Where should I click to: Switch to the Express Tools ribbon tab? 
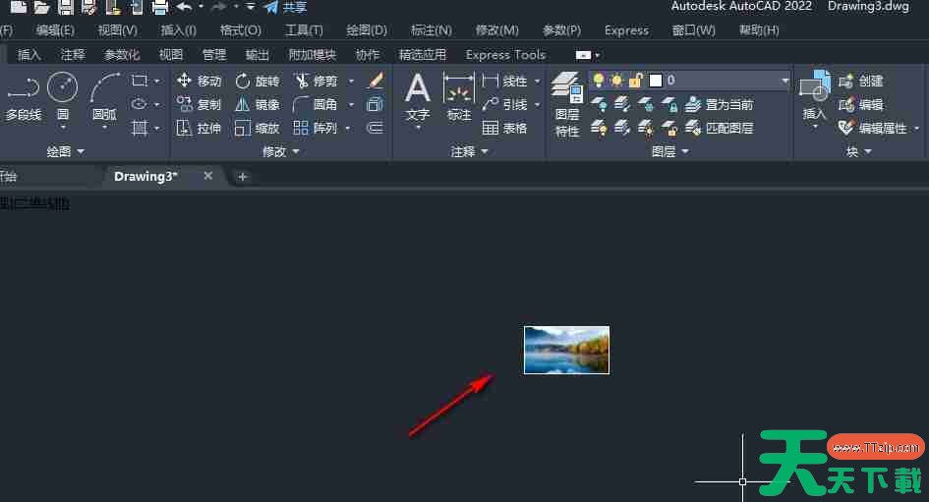point(505,55)
